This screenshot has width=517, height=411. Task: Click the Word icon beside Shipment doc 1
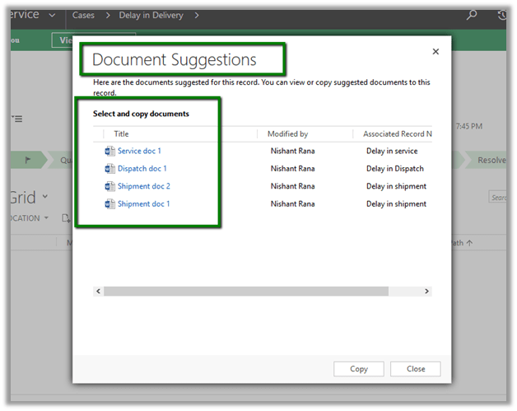pos(110,204)
